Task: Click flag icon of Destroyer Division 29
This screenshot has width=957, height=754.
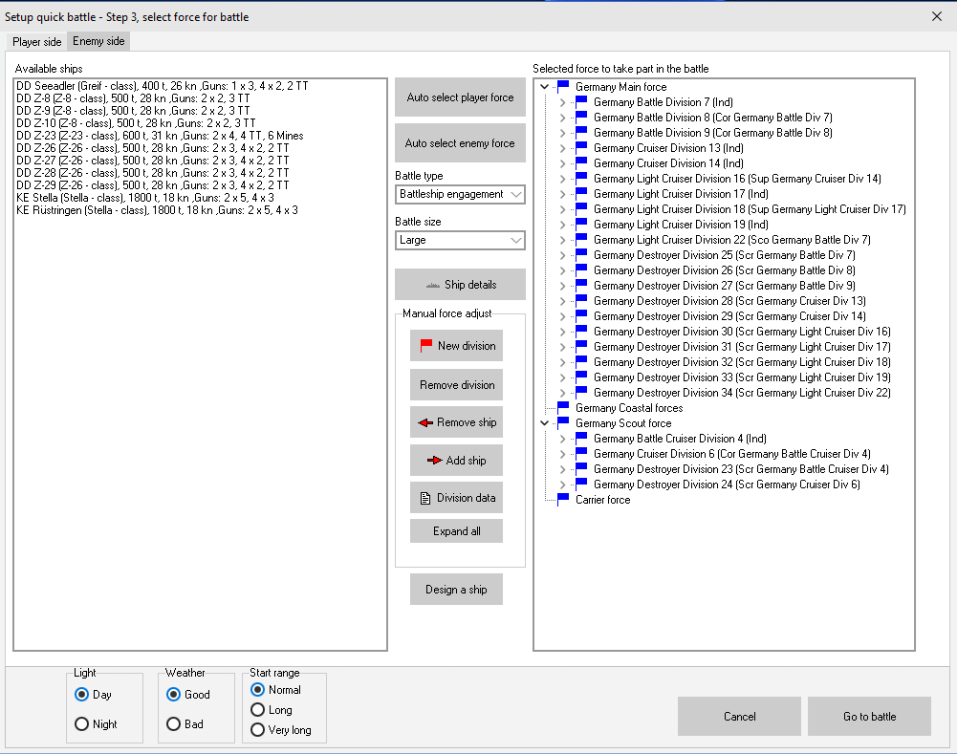Action: click(x=581, y=315)
